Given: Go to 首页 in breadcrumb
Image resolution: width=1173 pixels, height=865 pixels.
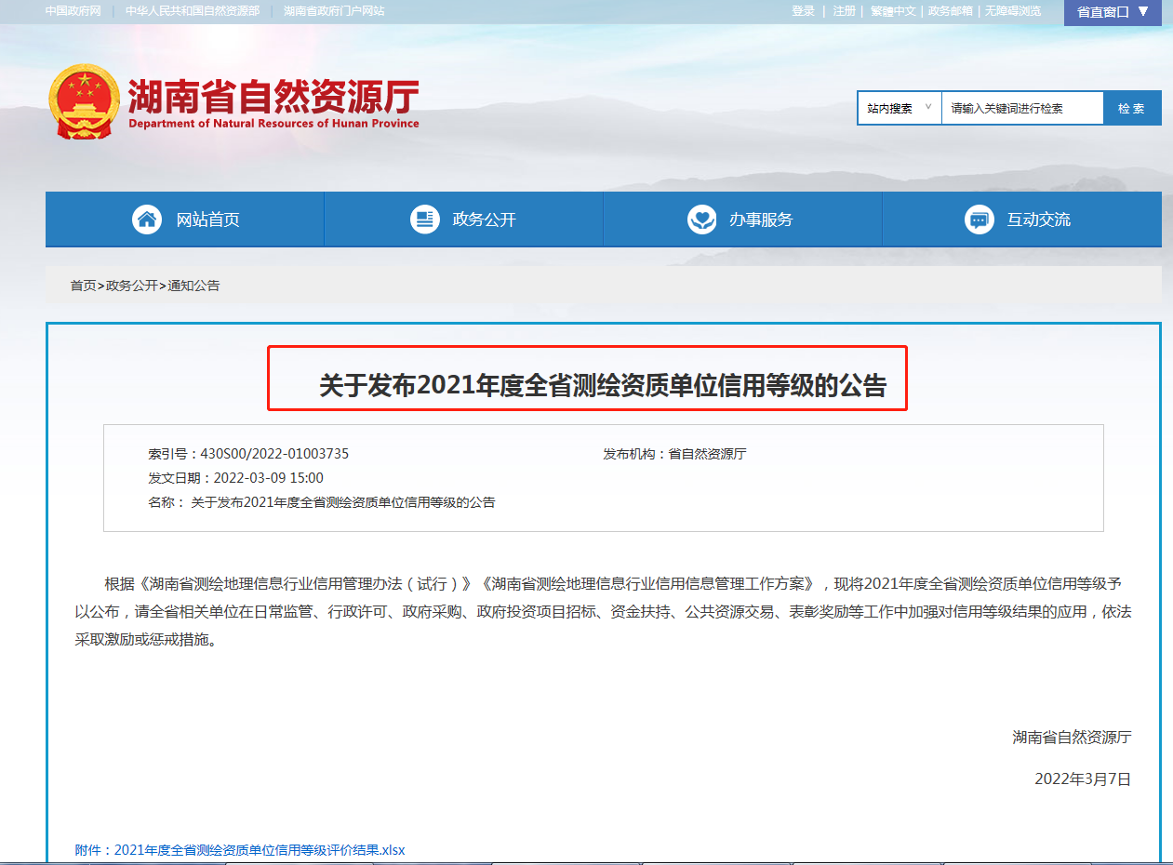Looking at the screenshot, I should (83, 286).
